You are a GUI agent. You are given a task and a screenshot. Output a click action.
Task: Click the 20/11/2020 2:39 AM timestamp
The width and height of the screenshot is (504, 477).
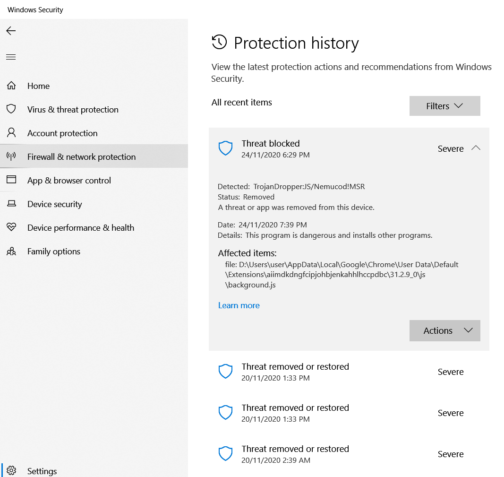pyautogui.click(x=276, y=460)
